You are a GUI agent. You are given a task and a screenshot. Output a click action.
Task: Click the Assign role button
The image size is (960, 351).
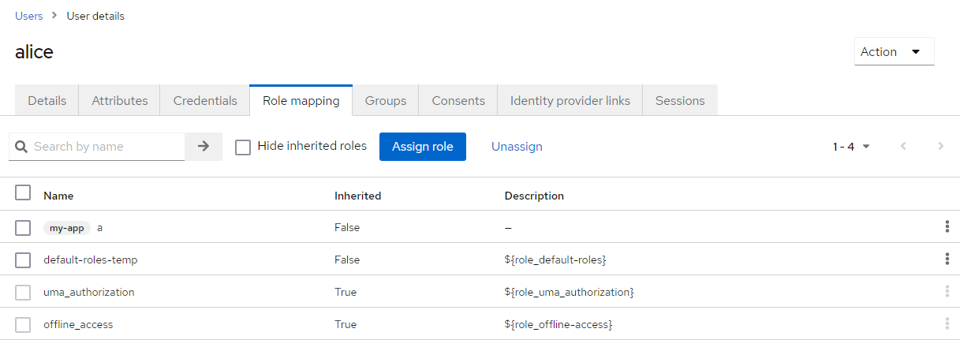423,147
